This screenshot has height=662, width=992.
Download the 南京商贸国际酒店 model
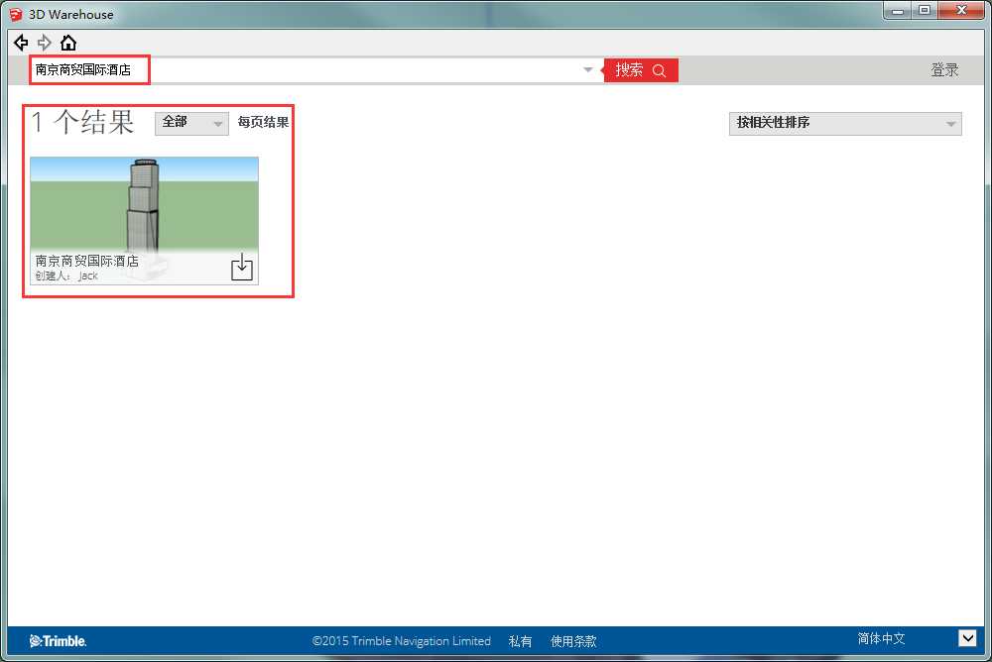pos(242,268)
